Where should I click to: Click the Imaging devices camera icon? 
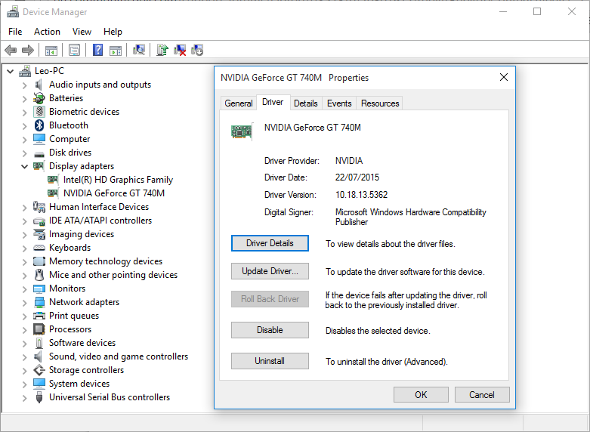pos(39,234)
